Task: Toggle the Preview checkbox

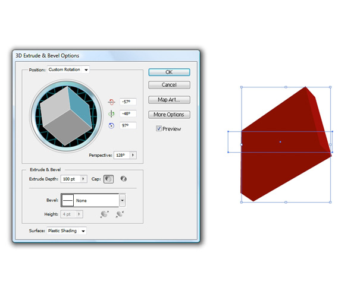Action: click(159, 129)
